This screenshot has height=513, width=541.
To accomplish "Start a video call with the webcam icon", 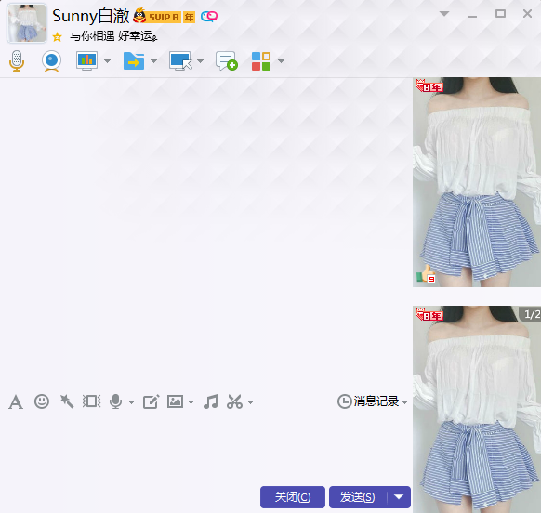I will (x=51, y=61).
